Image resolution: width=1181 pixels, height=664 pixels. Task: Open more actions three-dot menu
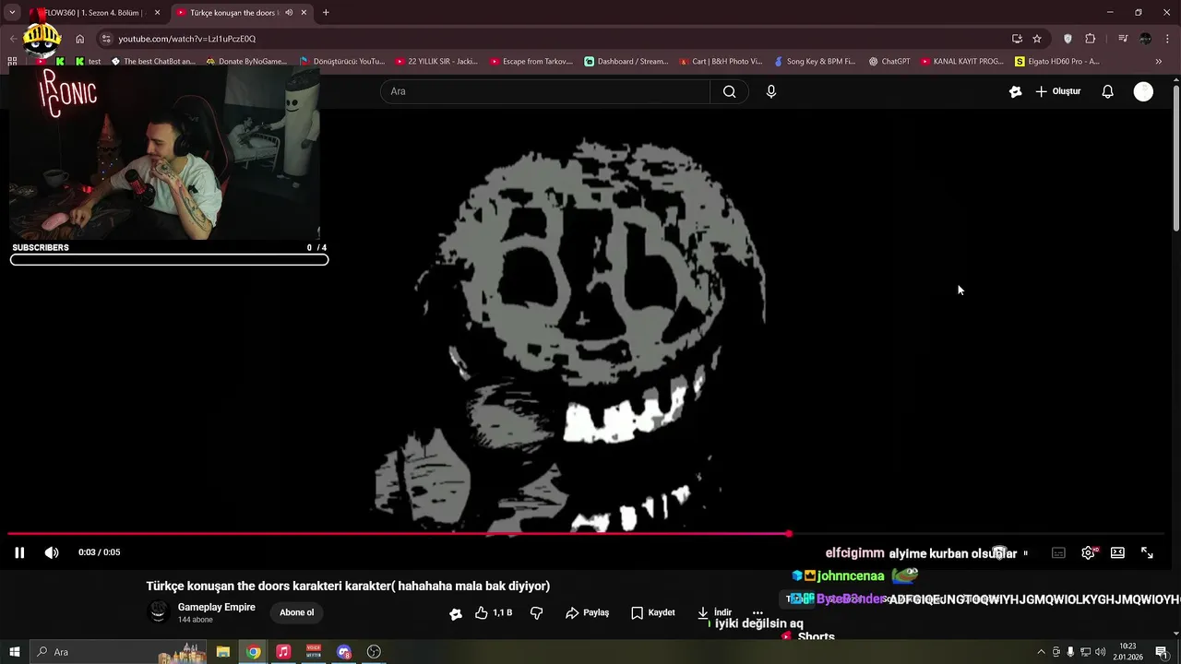758,612
